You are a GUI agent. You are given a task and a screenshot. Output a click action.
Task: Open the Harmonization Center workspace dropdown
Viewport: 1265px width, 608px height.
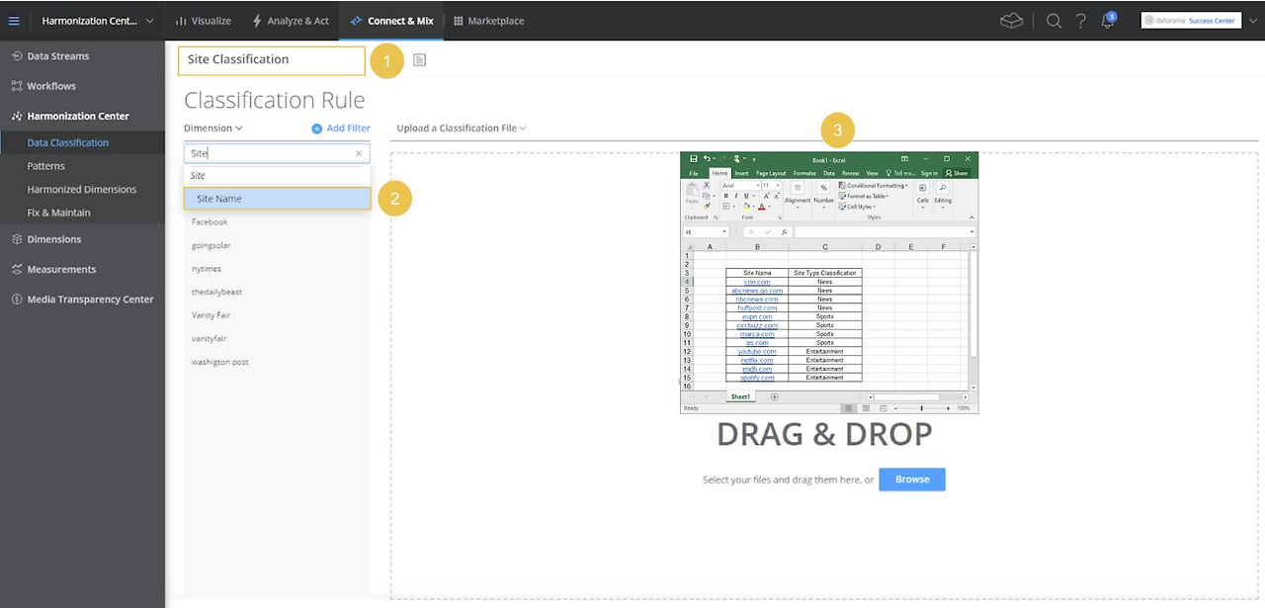[98, 21]
